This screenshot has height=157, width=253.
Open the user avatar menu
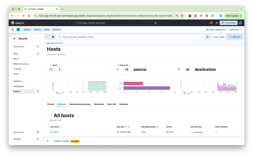(x=240, y=23)
